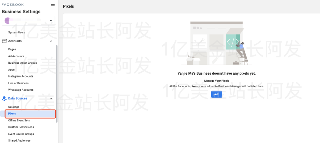Open Event Source Groups

click(x=21, y=134)
